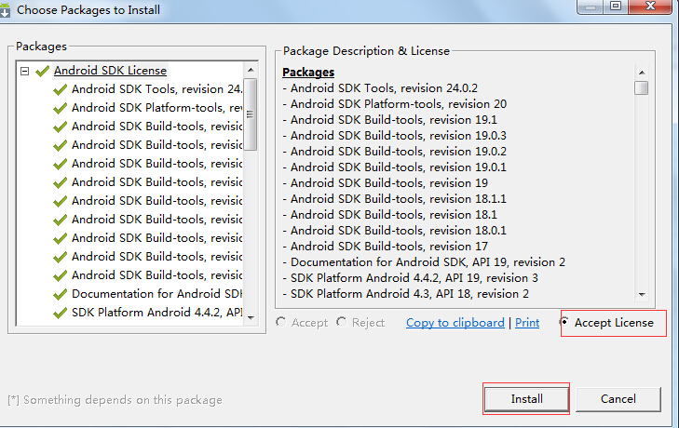The width and height of the screenshot is (679, 428).
Task: Collapse the Android SDK License tree node
Action: point(25,71)
